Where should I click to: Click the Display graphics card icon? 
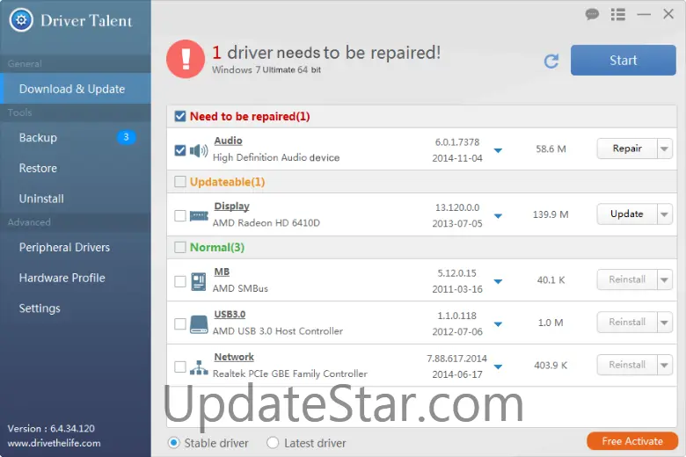click(x=199, y=215)
